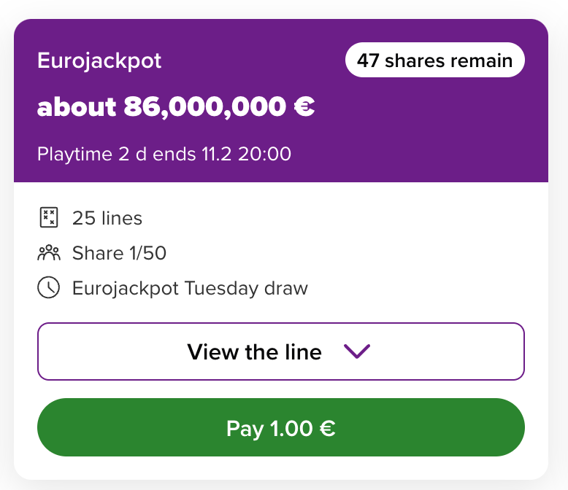Open the "View the line" expander text

[x=254, y=352]
